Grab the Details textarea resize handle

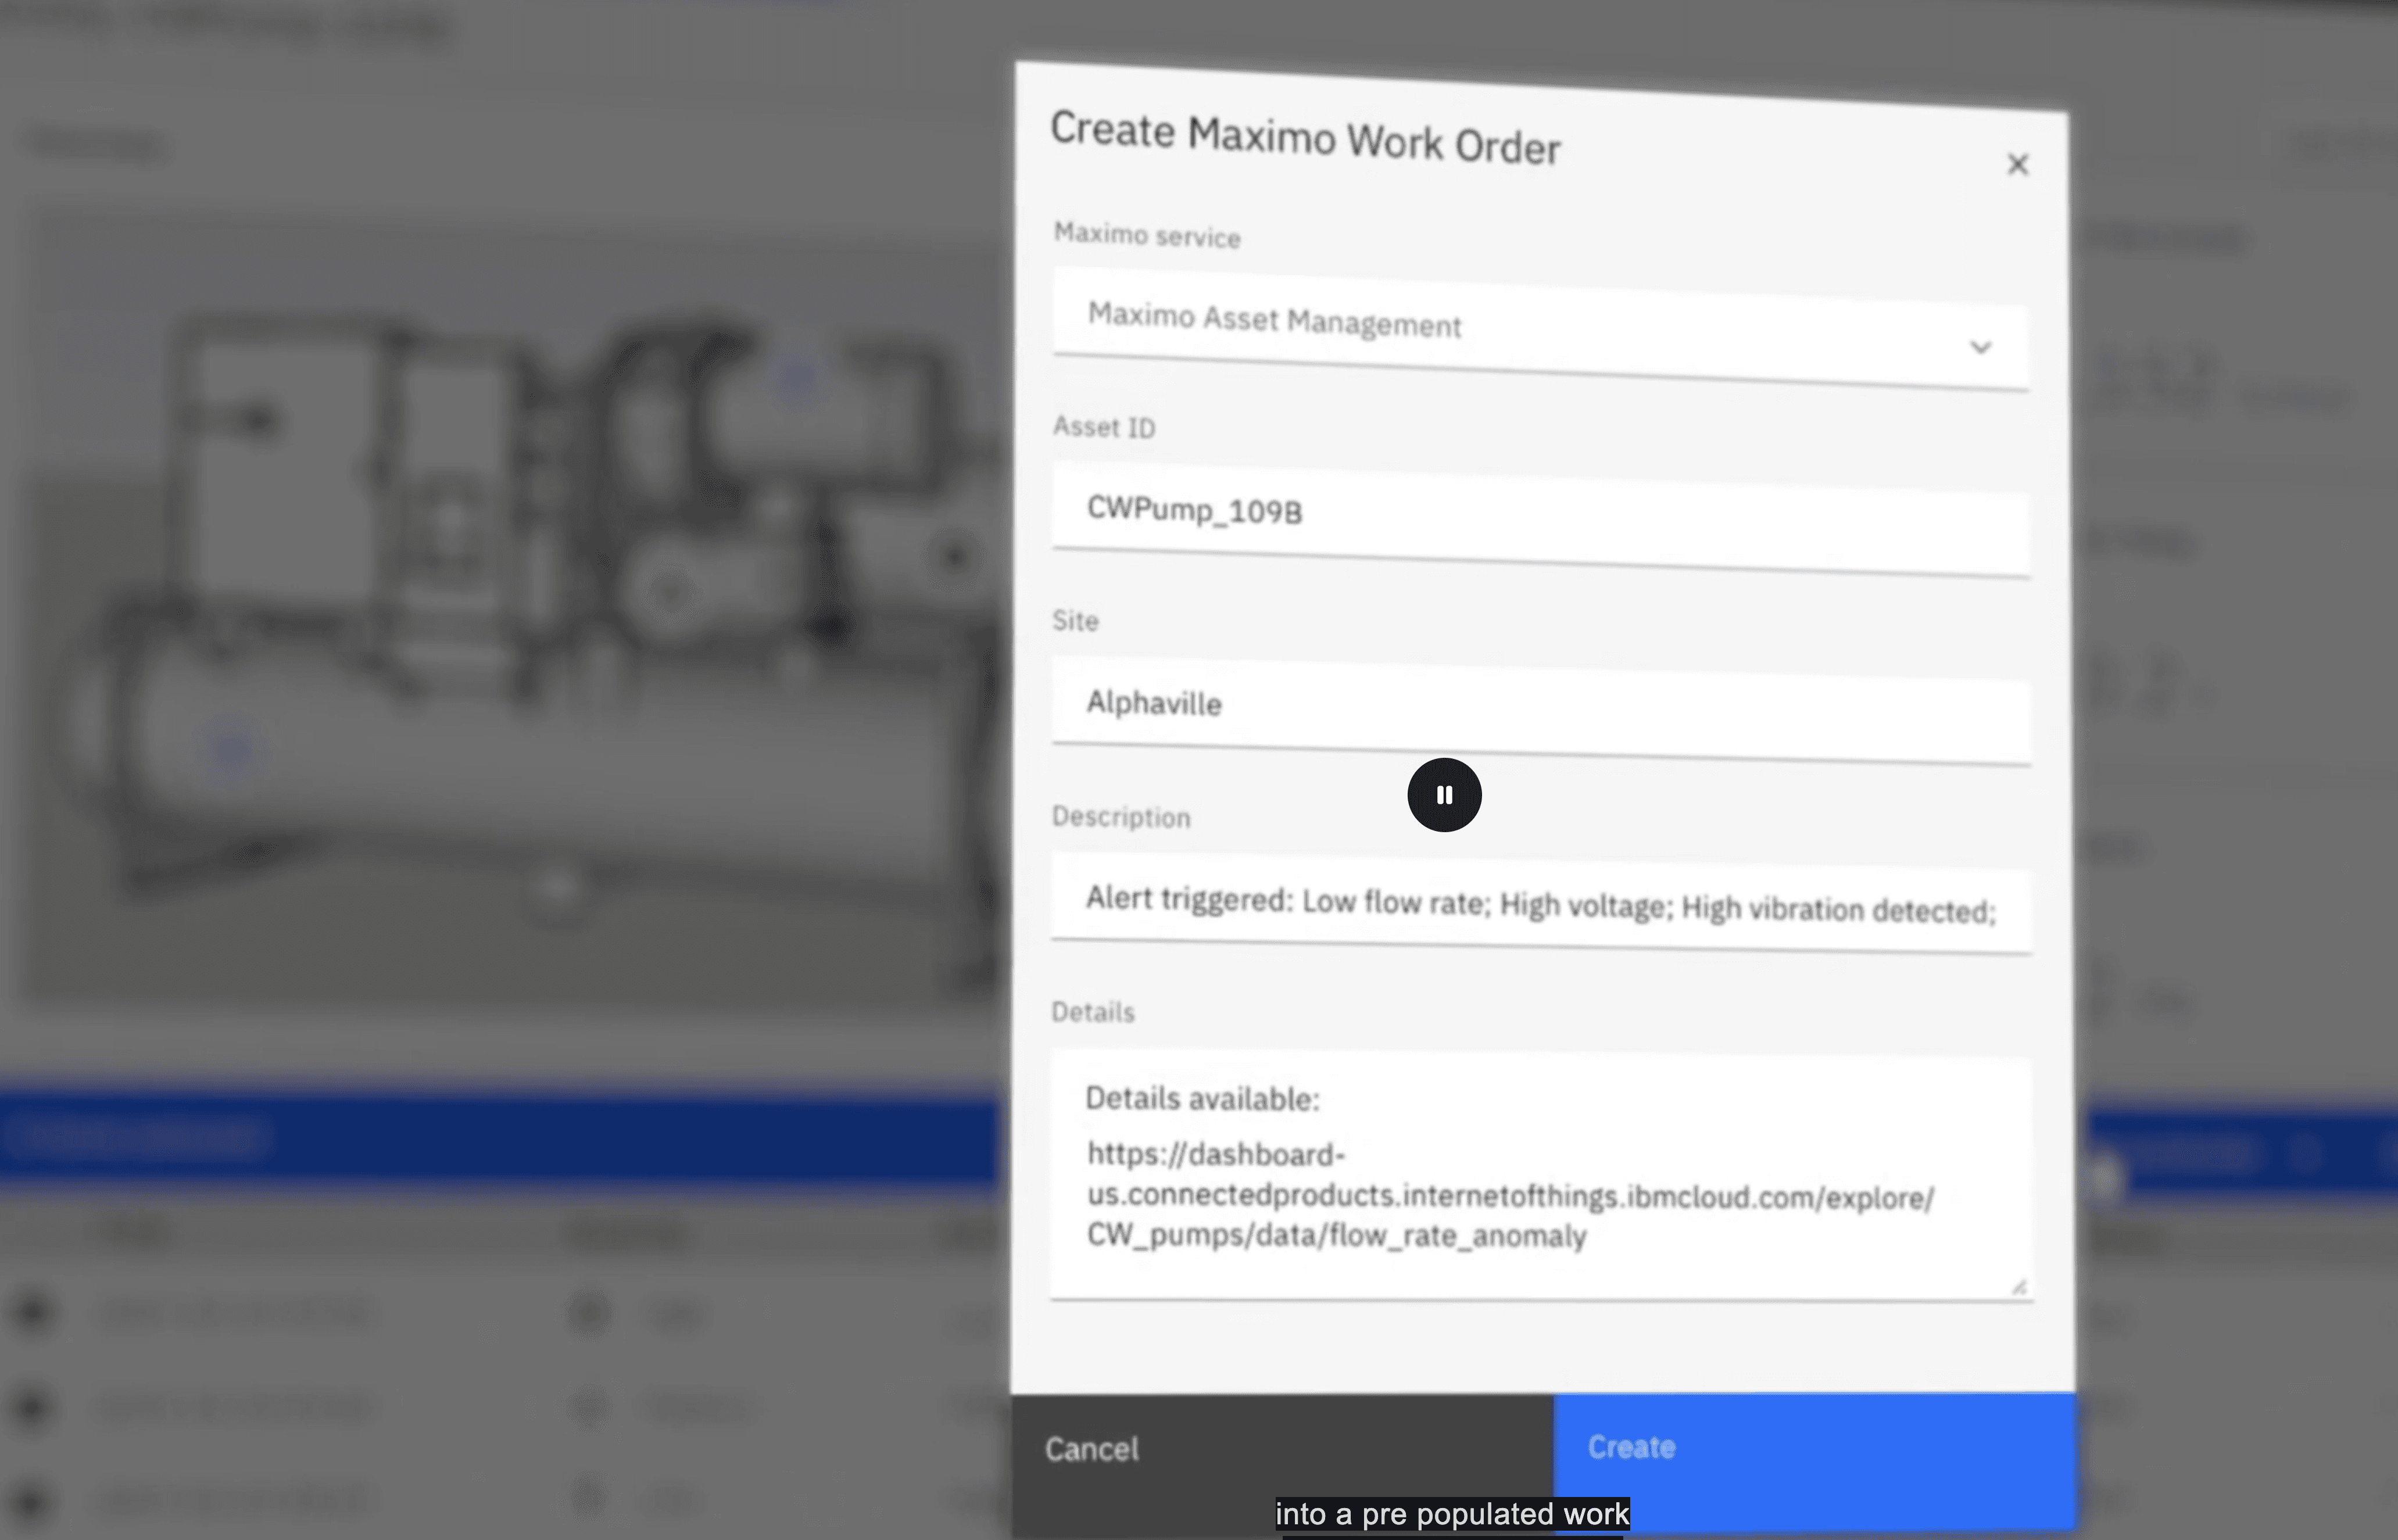(2019, 1286)
